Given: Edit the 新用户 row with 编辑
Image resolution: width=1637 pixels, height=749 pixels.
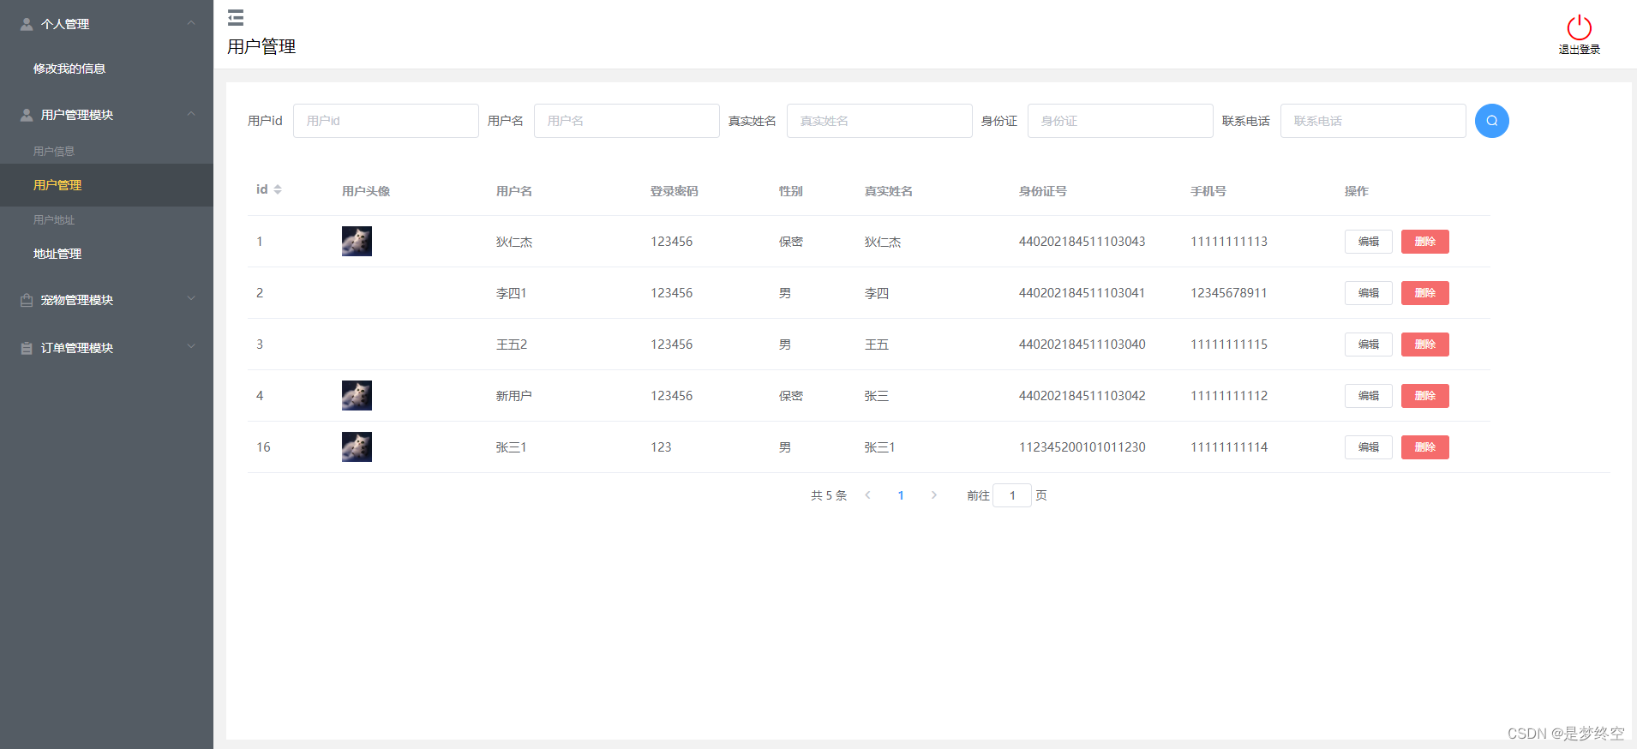Looking at the screenshot, I should 1368,396.
